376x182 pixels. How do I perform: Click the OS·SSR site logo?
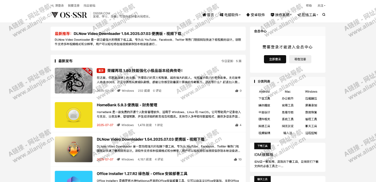69,15
